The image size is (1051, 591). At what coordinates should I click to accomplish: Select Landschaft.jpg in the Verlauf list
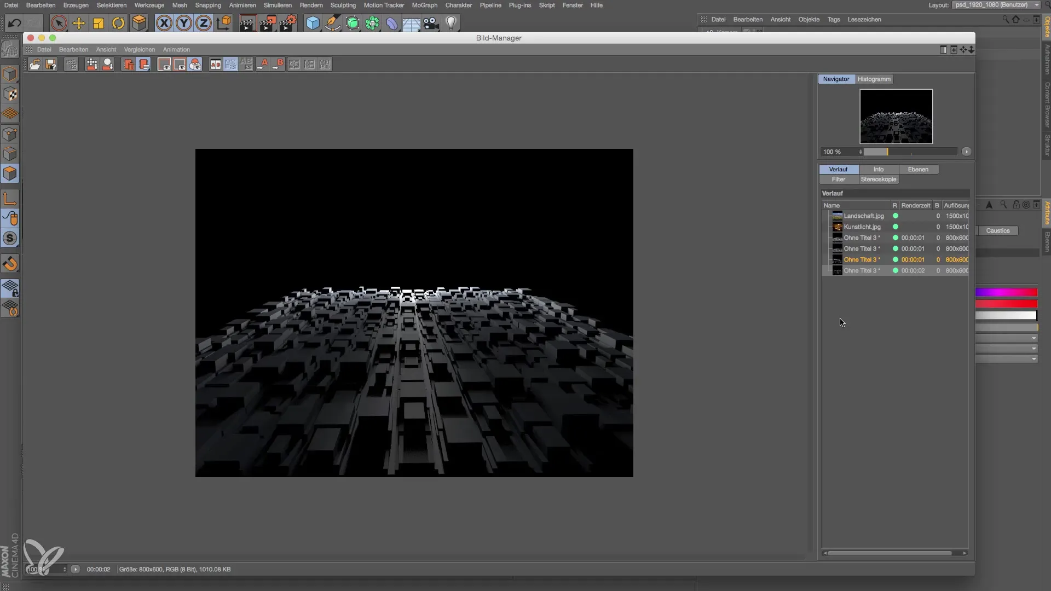[x=895, y=216]
